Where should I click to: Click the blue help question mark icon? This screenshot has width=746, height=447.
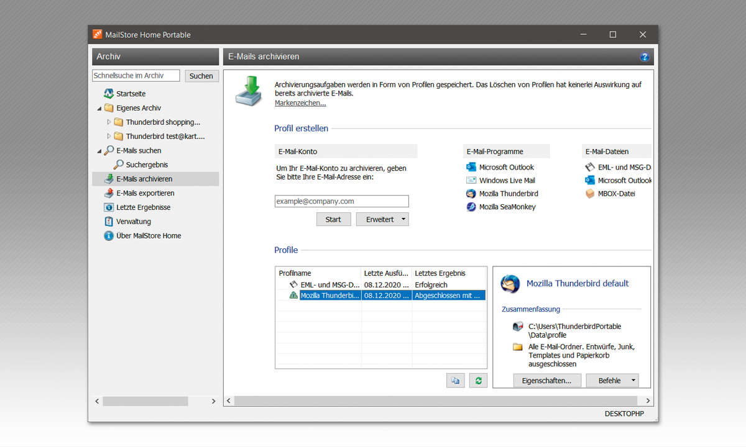[645, 57]
